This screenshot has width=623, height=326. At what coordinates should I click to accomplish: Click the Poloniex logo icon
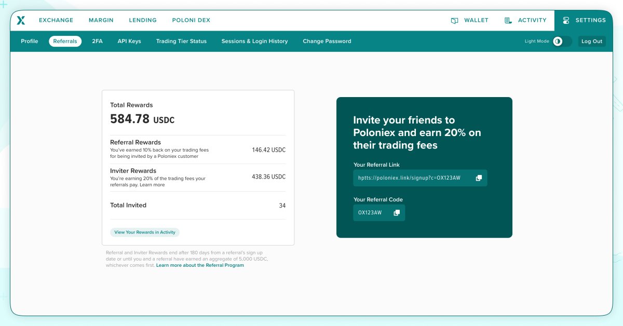pos(21,20)
